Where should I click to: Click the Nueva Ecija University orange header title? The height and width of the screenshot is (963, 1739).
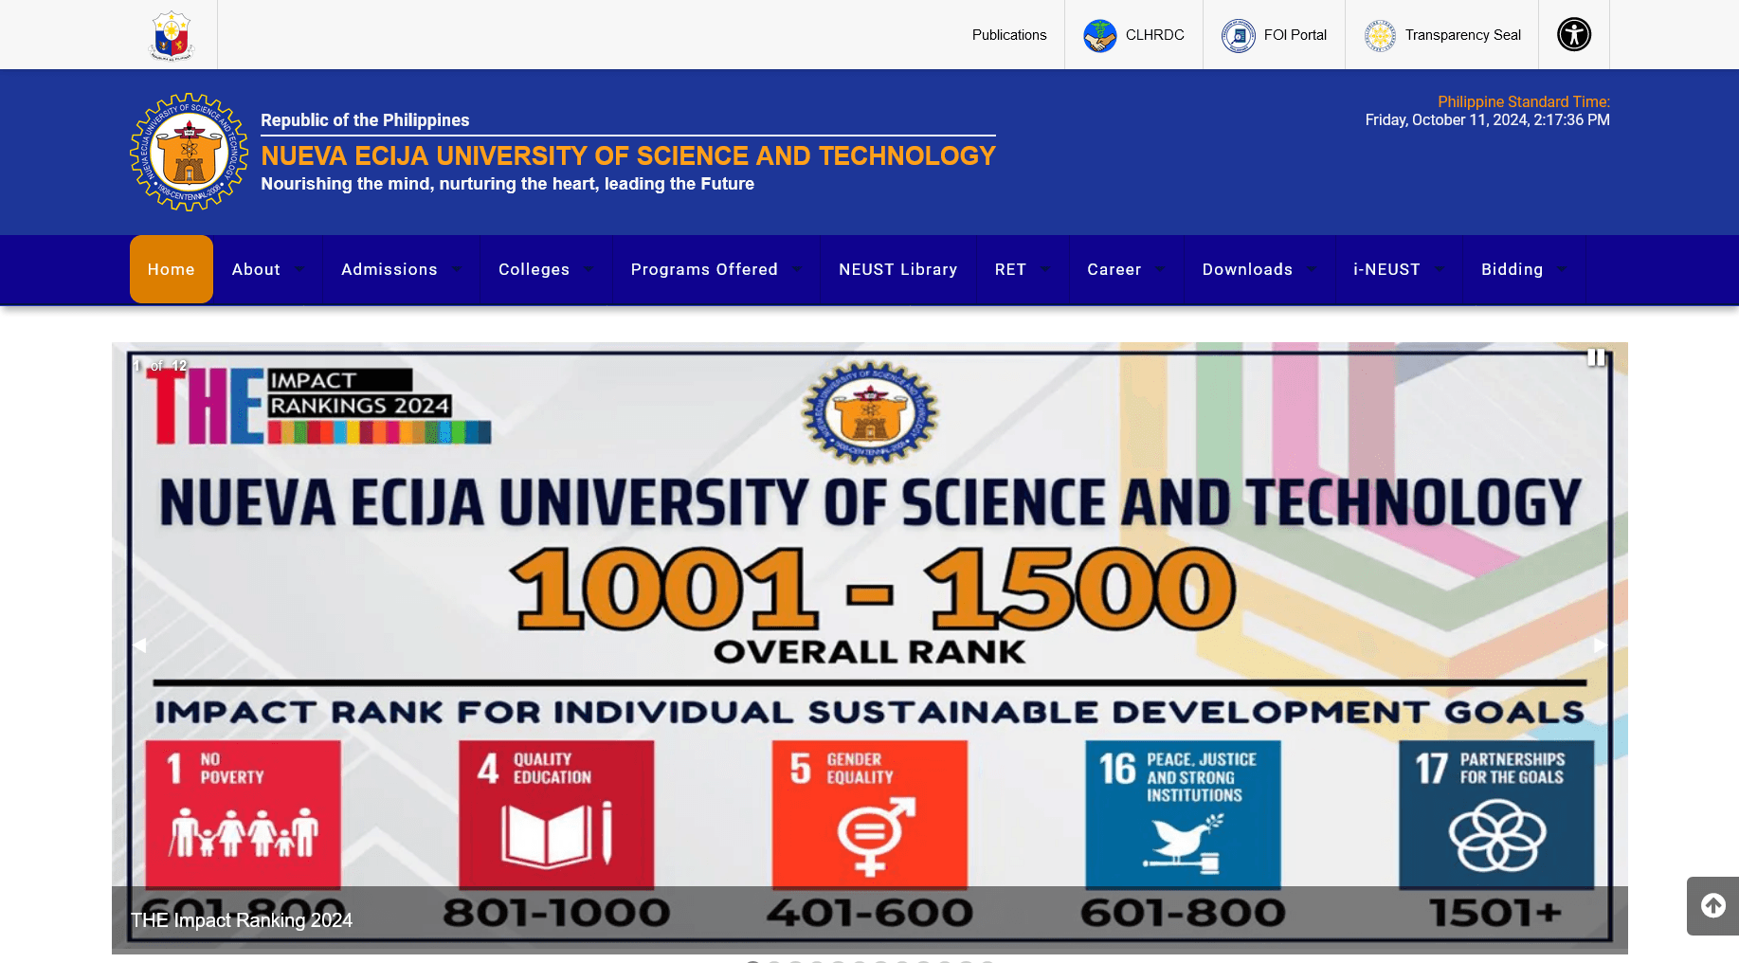coord(628,155)
